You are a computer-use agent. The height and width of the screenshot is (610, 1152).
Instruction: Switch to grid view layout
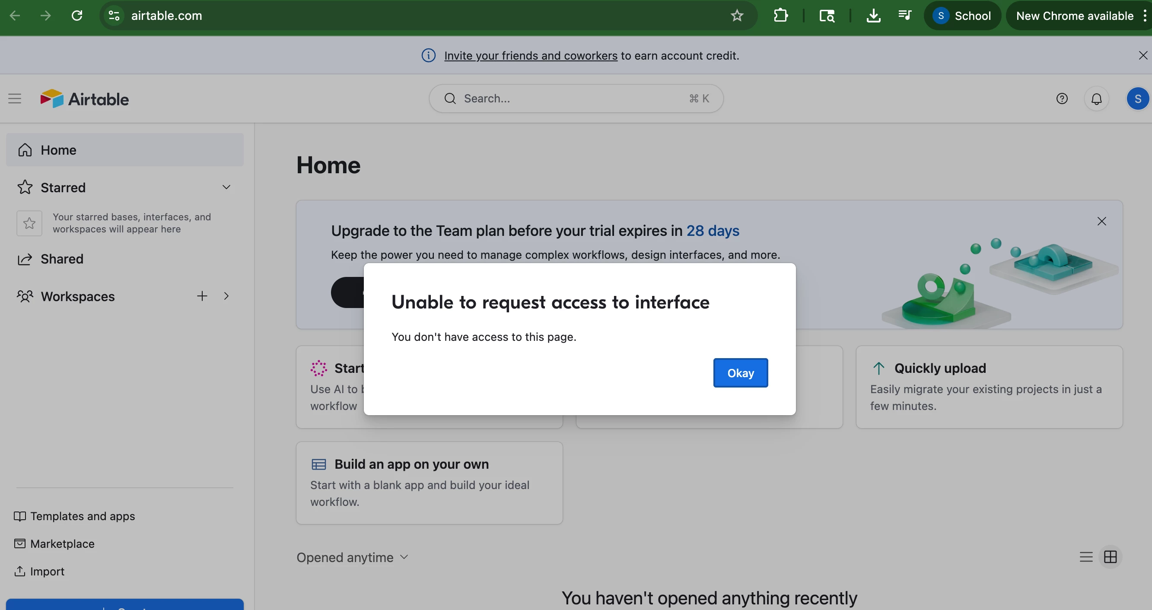point(1111,557)
